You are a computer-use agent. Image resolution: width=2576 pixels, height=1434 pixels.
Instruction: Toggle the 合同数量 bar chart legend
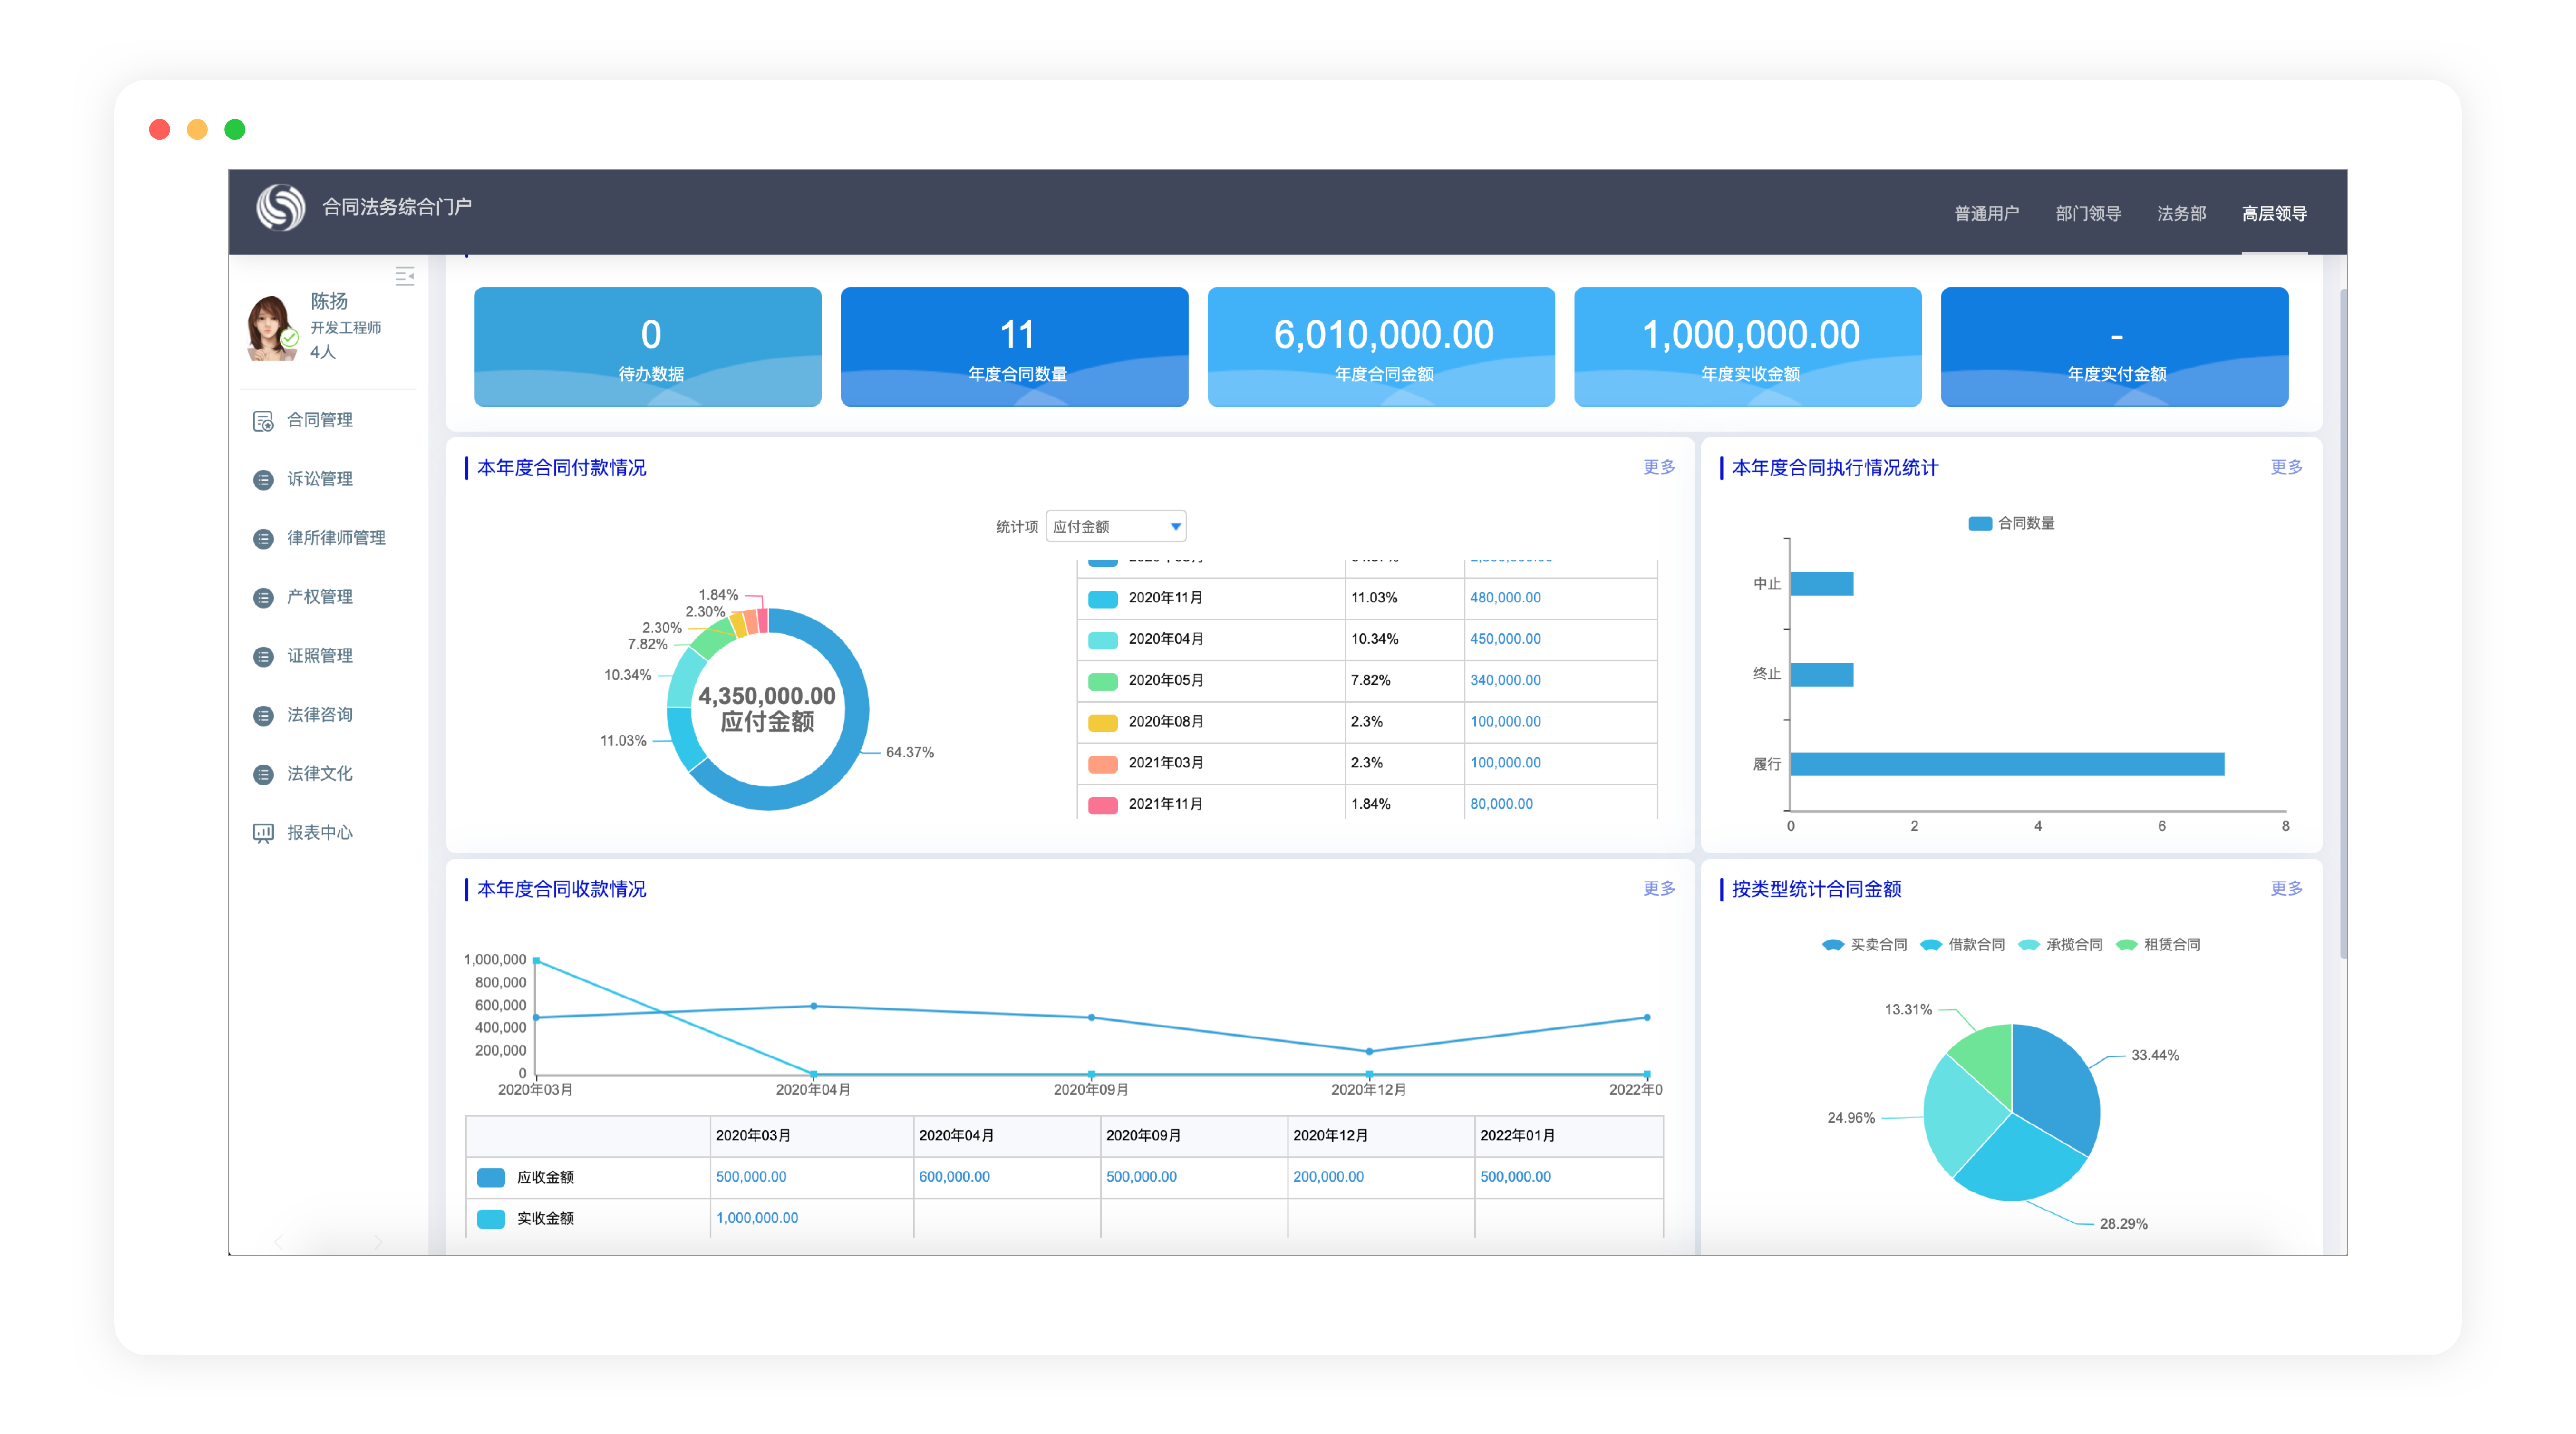click(x=1980, y=524)
